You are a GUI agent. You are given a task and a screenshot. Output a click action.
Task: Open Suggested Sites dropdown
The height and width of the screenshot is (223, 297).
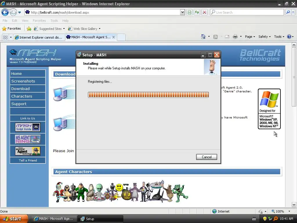pyautogui.click(x=49, y=29)
